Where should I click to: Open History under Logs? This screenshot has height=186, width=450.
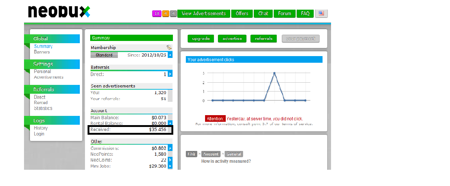pyautogui.click(x=41, y=128)
